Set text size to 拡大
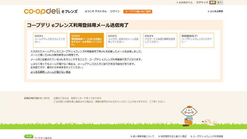The image size is (247, 139). [220, 2]
